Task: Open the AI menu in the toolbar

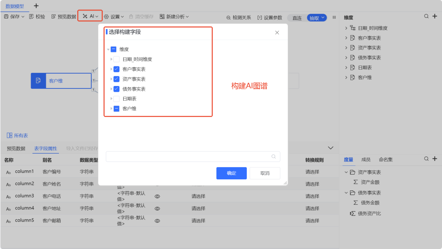Action: pyautogui.click(x=89, y=16)
